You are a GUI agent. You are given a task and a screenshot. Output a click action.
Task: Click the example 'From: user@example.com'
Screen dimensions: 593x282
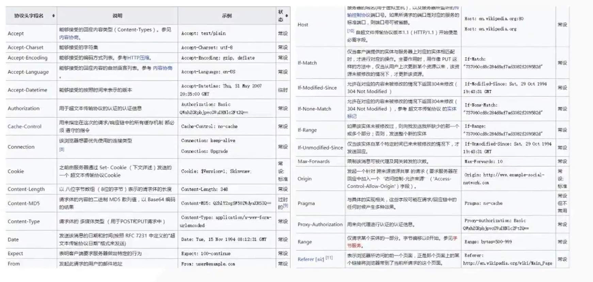[x=208, y=264]
